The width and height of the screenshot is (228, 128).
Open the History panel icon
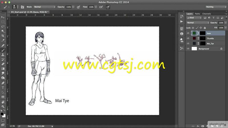coord(182,16)
